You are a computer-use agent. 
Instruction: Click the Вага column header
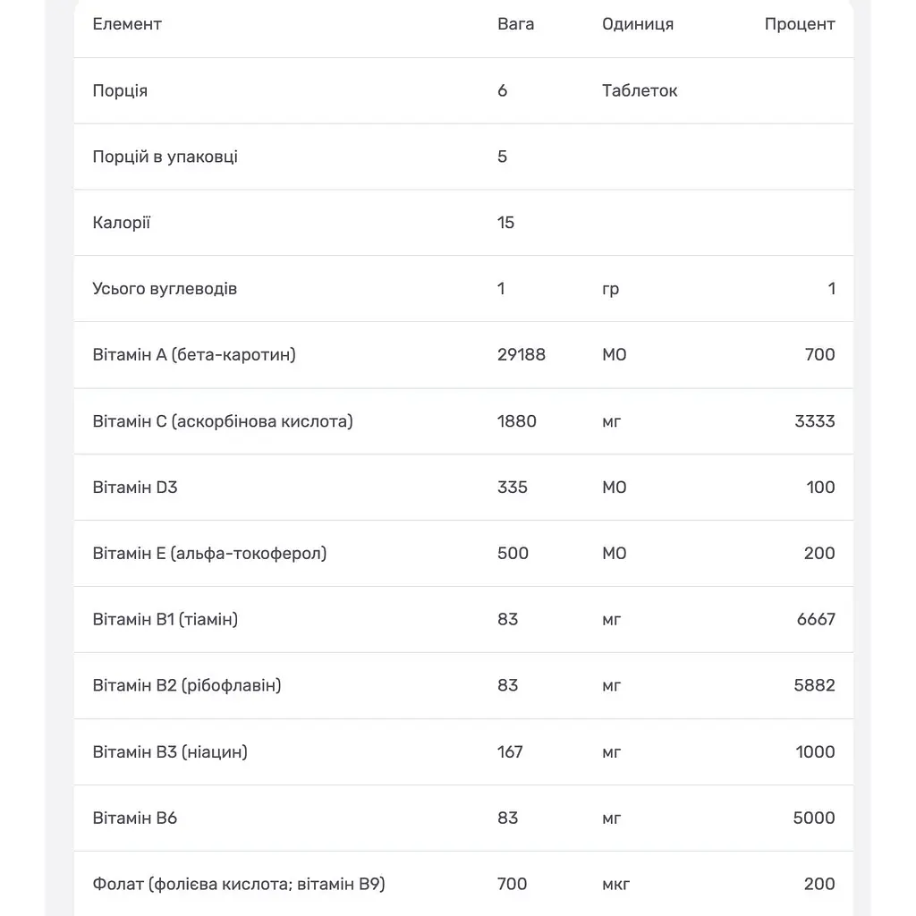tap(515, 24)
